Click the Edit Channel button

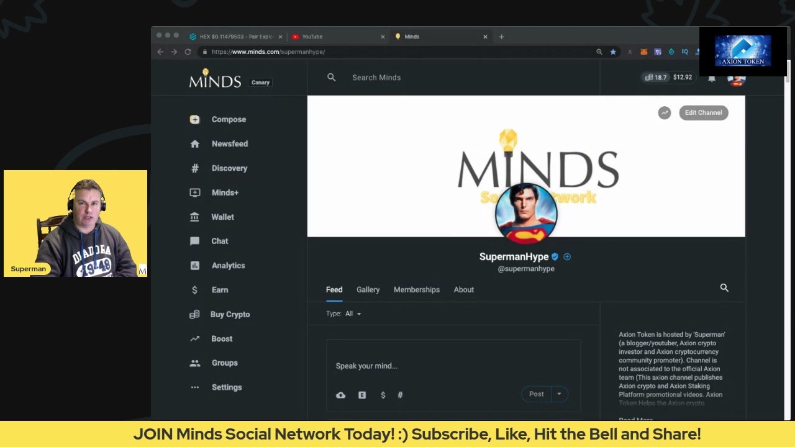703,112
